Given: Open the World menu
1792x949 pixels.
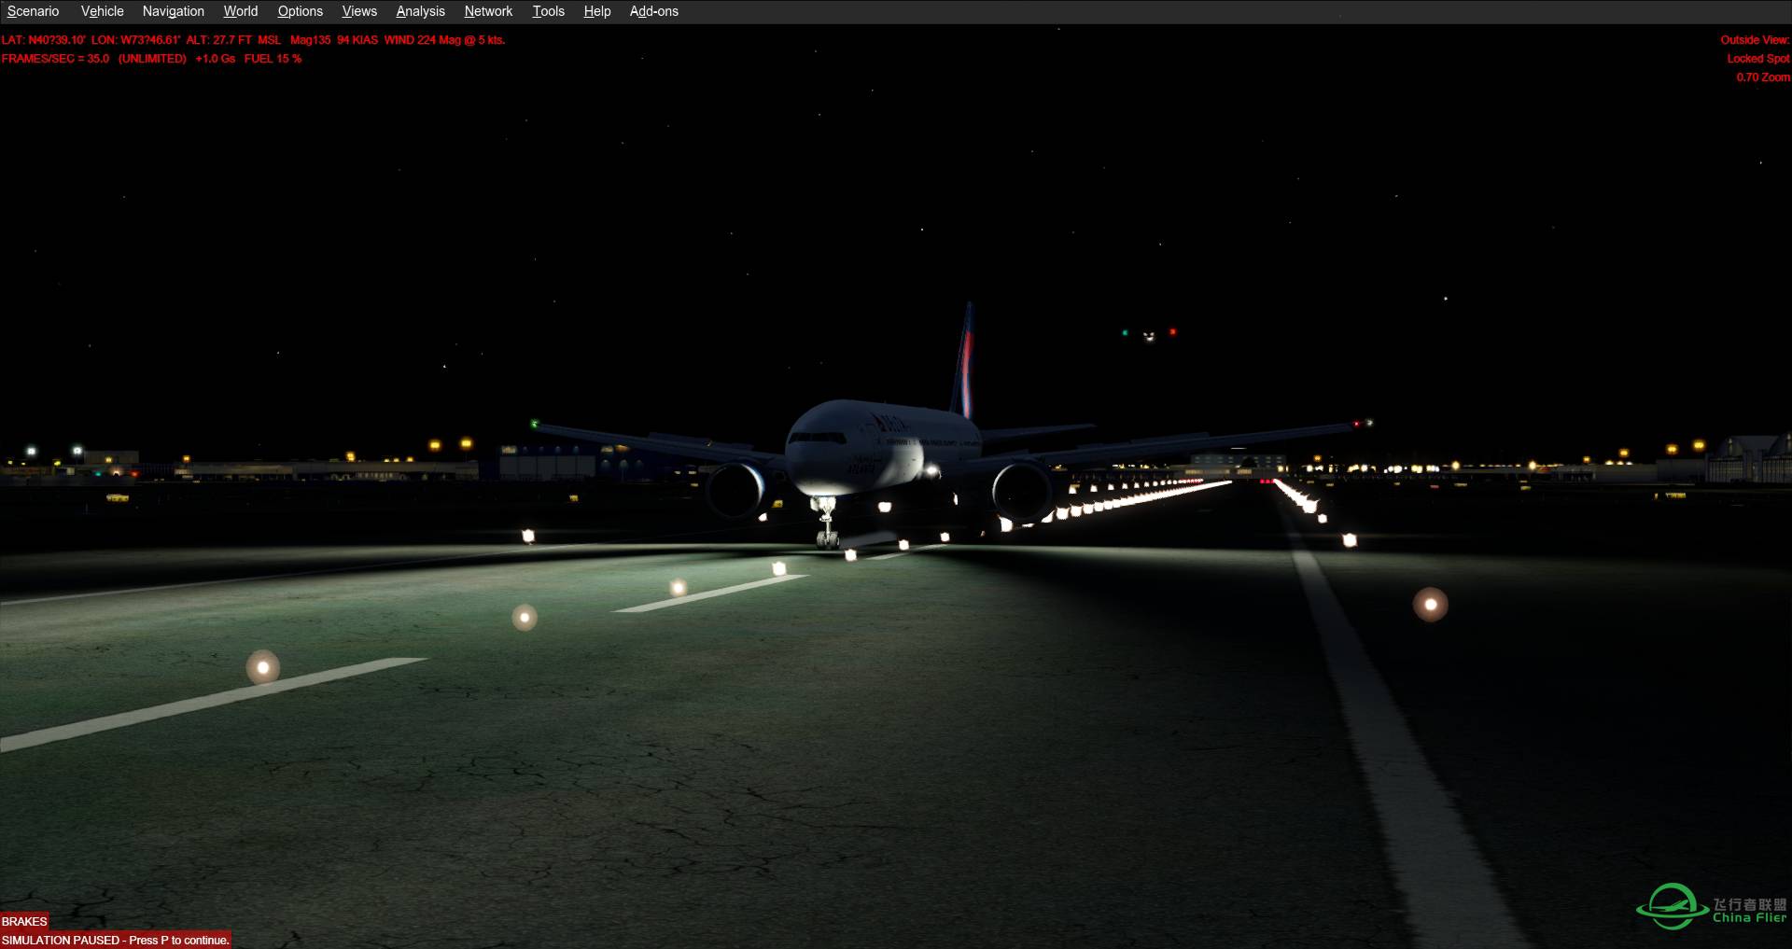Looking at the screenshot, I should coord(240,11).
